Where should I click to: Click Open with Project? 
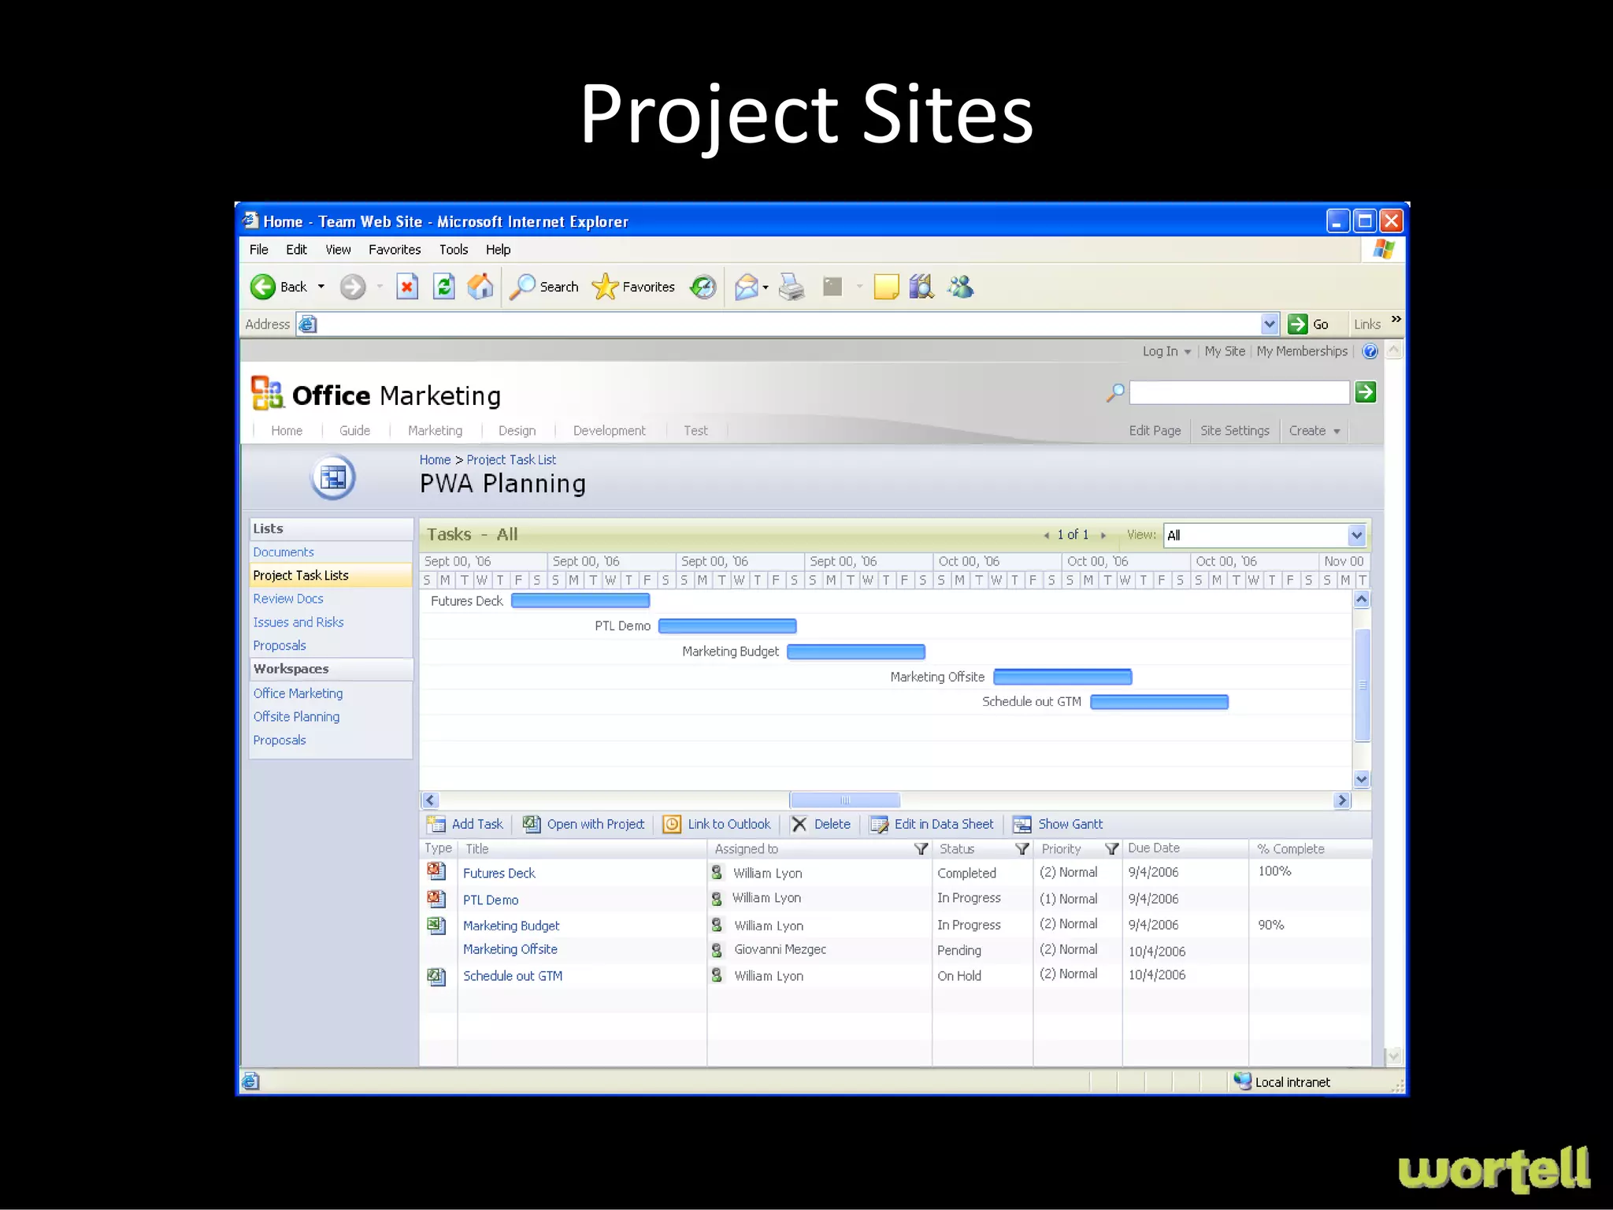[x=595, y=824]
